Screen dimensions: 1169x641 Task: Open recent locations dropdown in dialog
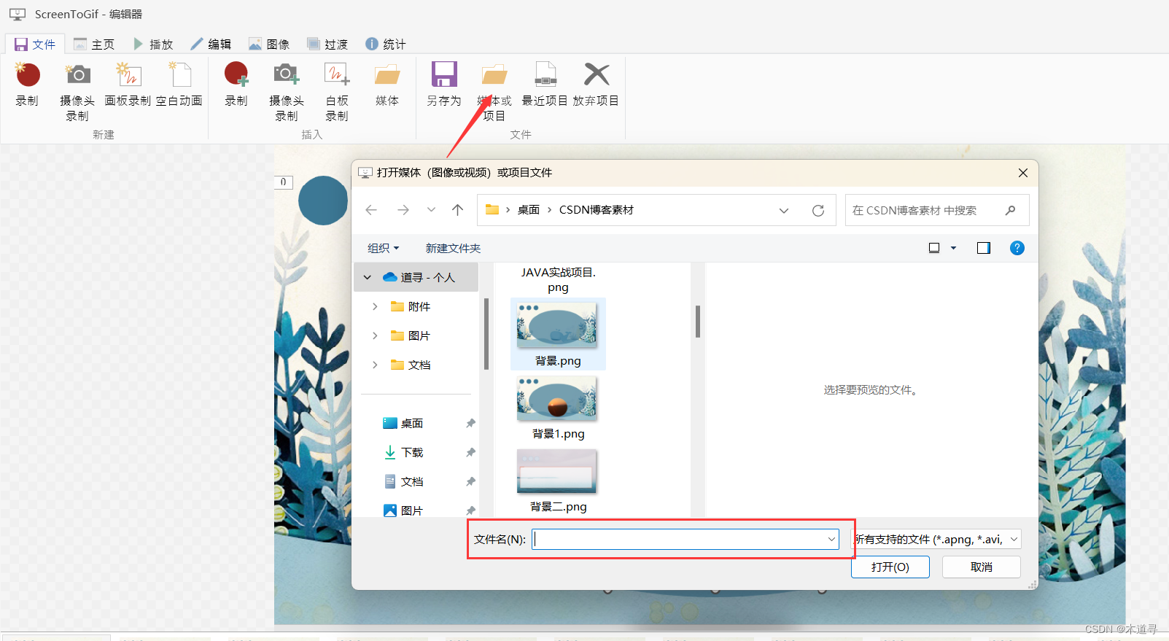(431, 210)
